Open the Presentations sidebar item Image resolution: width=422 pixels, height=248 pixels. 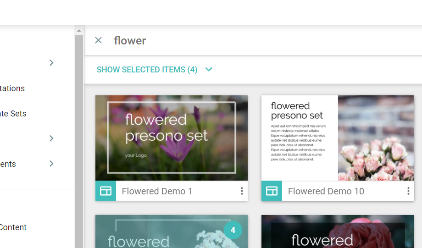pos(12,88)
